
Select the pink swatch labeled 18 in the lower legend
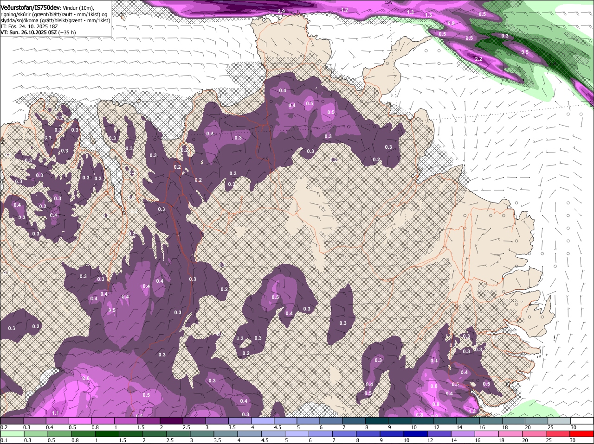click(511, 434)
